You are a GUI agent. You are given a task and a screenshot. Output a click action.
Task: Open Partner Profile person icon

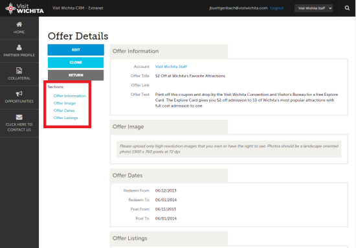tap(19, 47)
